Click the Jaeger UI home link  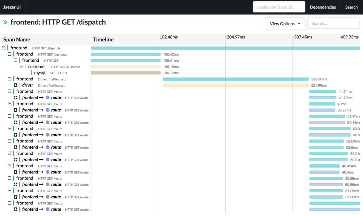pos(12,7)
